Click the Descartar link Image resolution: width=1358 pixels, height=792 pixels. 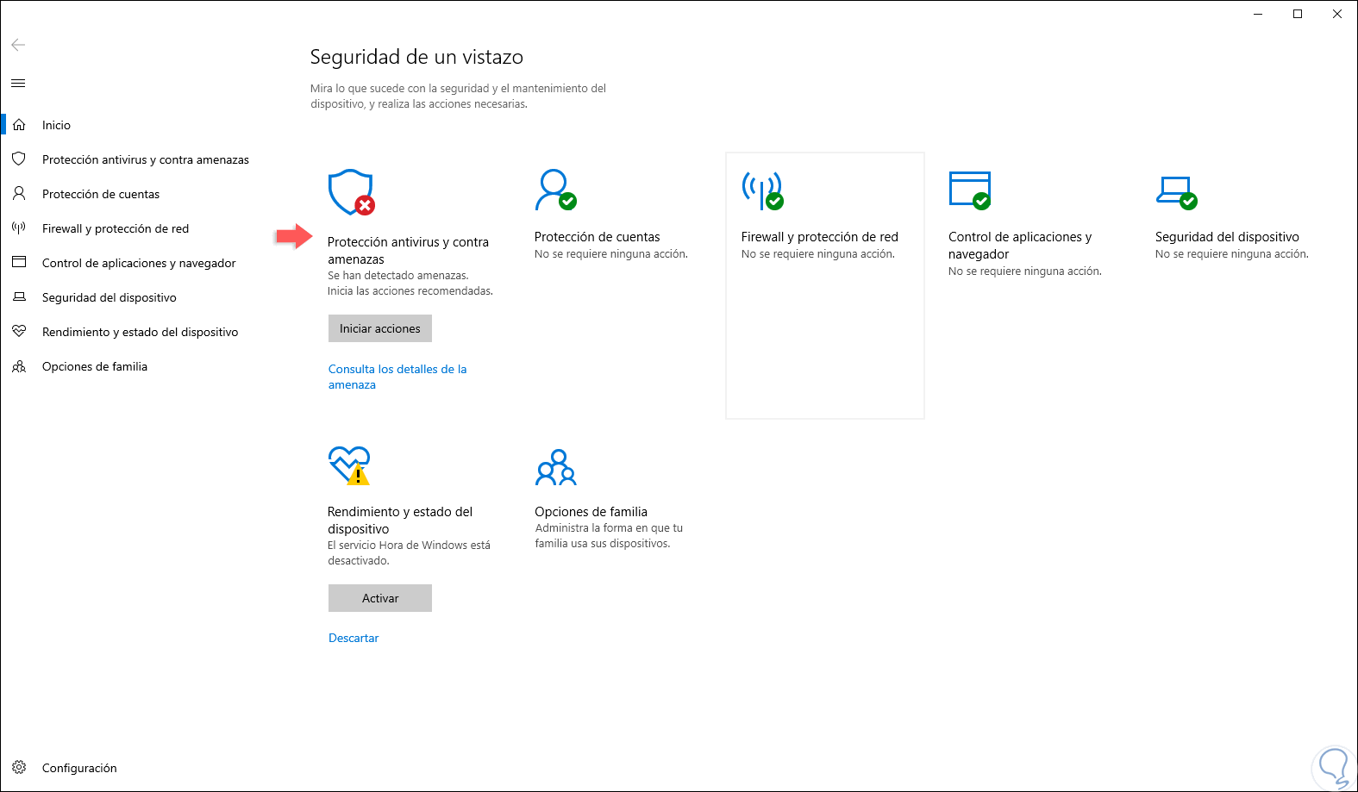tap(354, 638)
